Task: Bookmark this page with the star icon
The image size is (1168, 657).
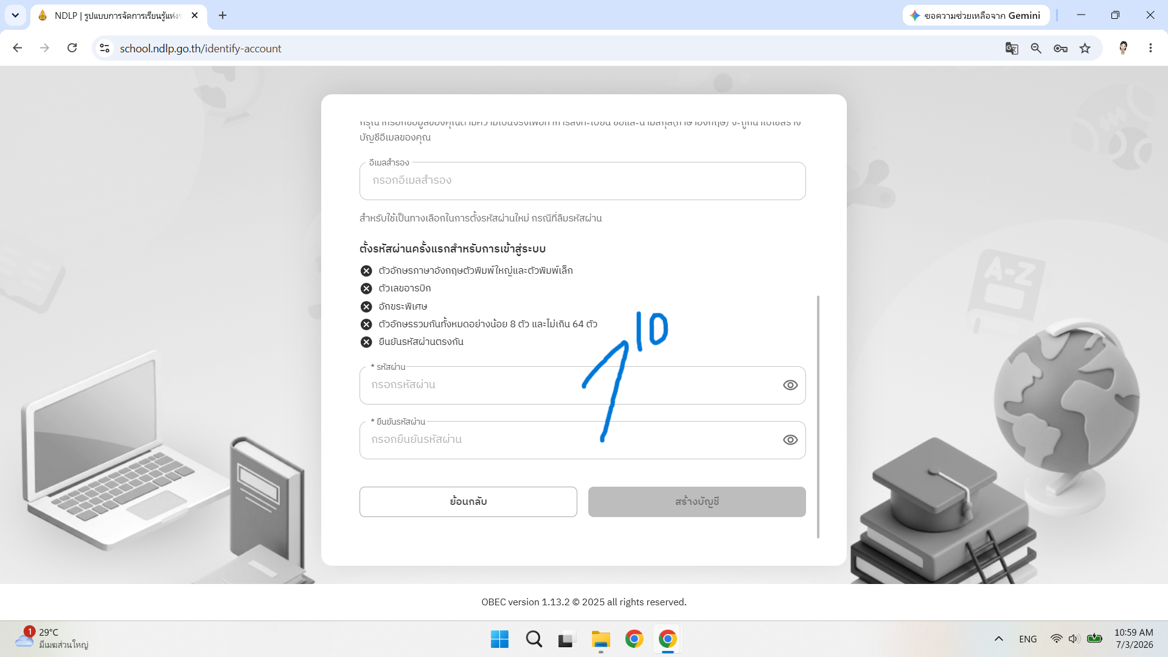Action: point(1085,48)
